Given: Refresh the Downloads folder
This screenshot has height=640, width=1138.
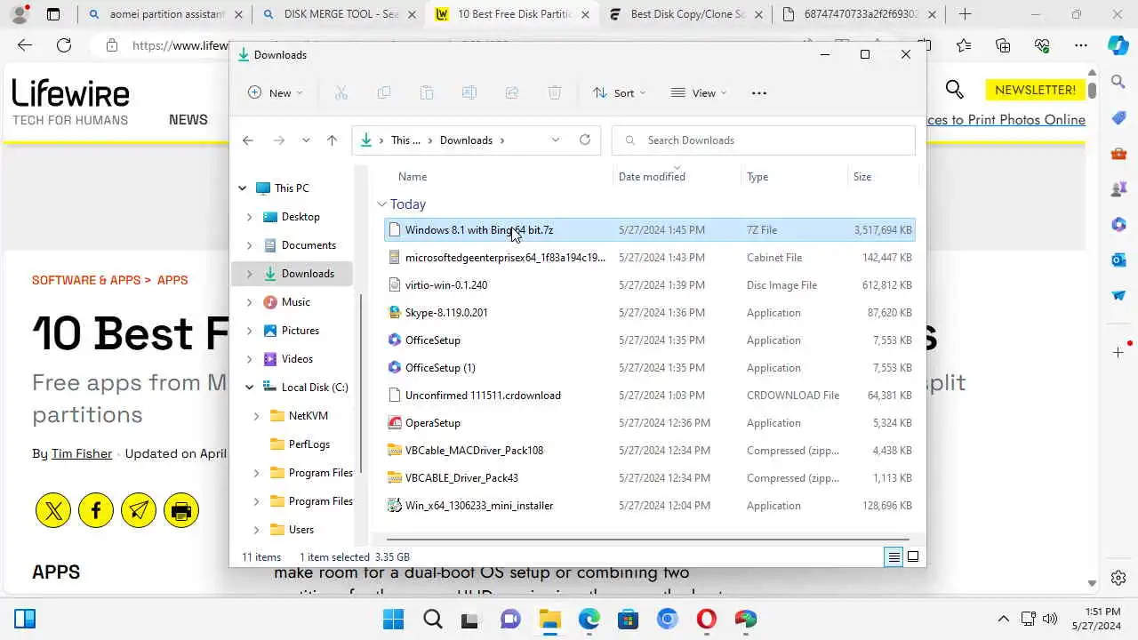Looking at the screenshot, I should tap(584, 140).
